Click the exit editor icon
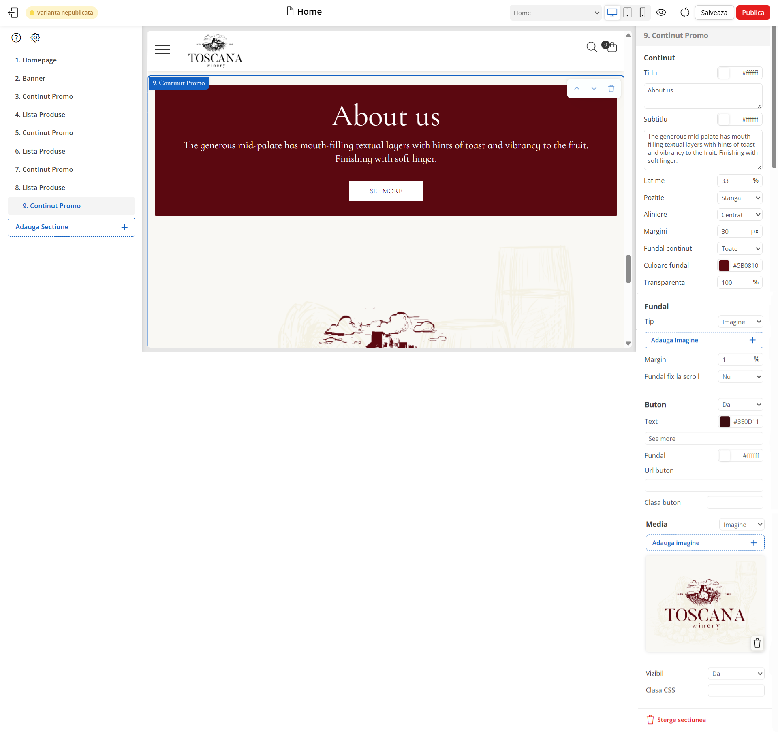Screen dimensions: 778x732 click(13, 13)
